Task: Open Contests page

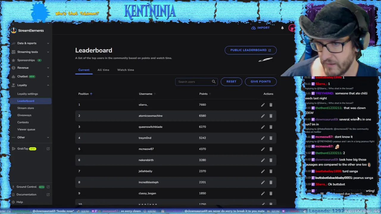Action: tap(23, 122)
